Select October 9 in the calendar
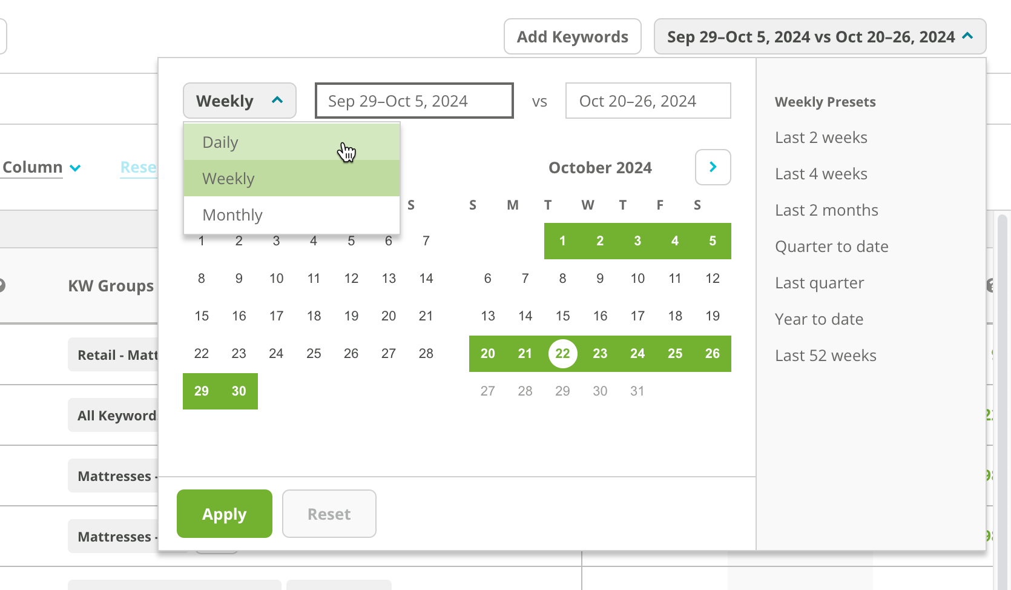Viewport: 1011px width, 590px height. pos(600,279)
